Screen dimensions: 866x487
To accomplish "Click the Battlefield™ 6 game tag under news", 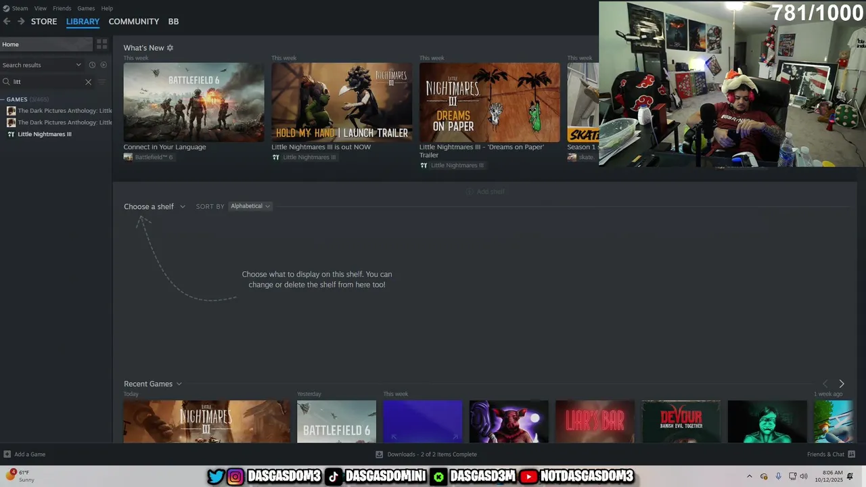I will [x=148, y=157].
